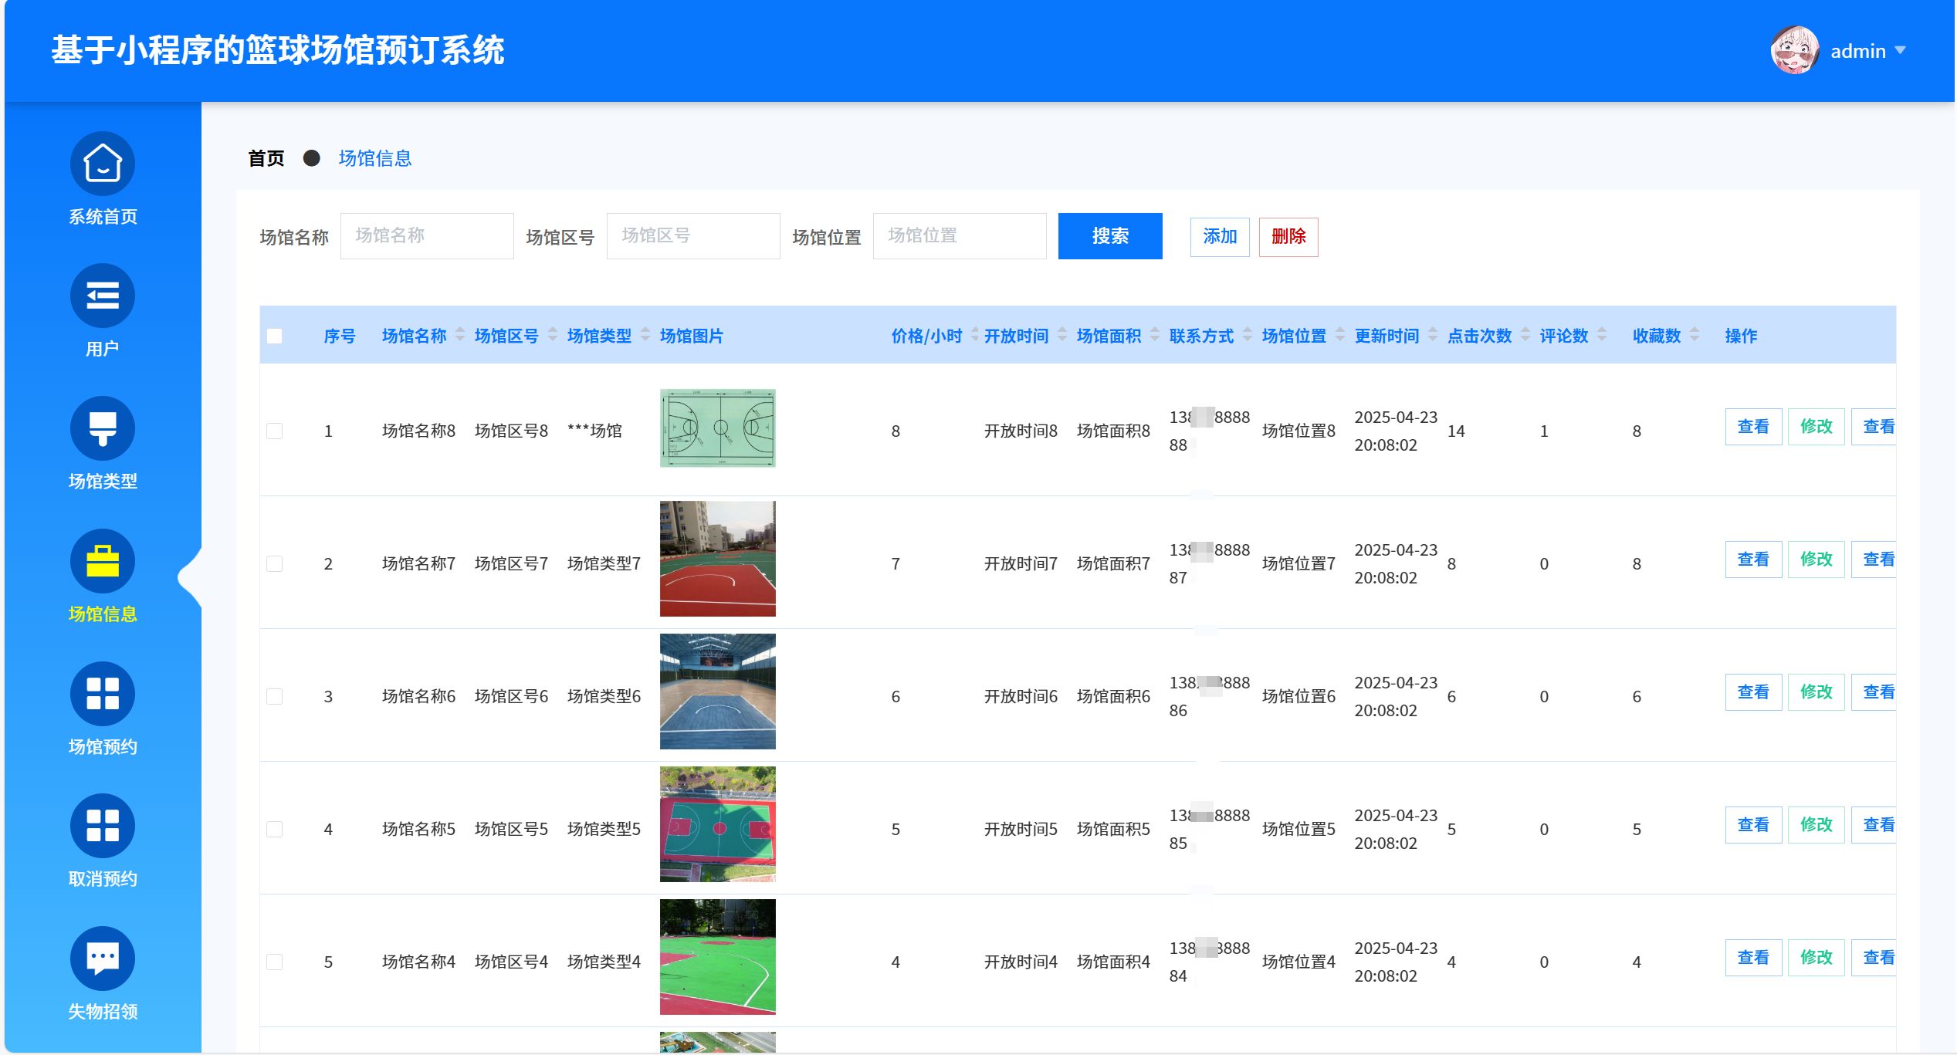Open the 场馆类型 brush icon
1957x1055 pixels.
pyautogui.click(x=103, y=428)
